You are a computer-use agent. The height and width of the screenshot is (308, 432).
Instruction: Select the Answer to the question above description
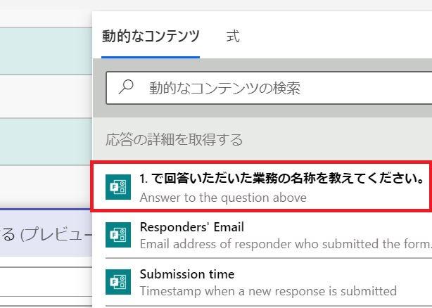(223, 198)
